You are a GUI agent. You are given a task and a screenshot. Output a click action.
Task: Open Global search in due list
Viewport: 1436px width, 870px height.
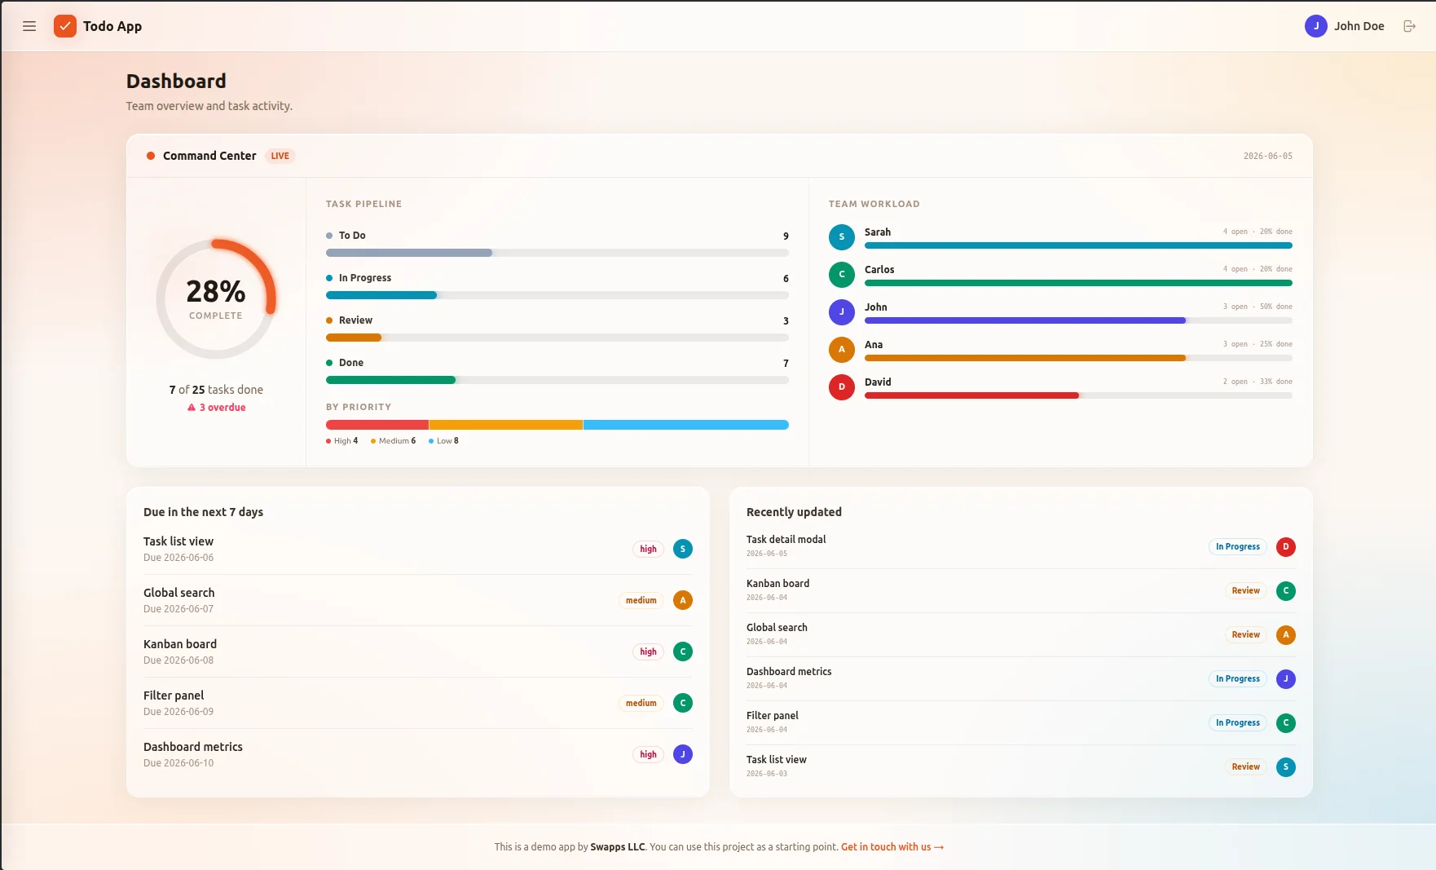point(179,593)
